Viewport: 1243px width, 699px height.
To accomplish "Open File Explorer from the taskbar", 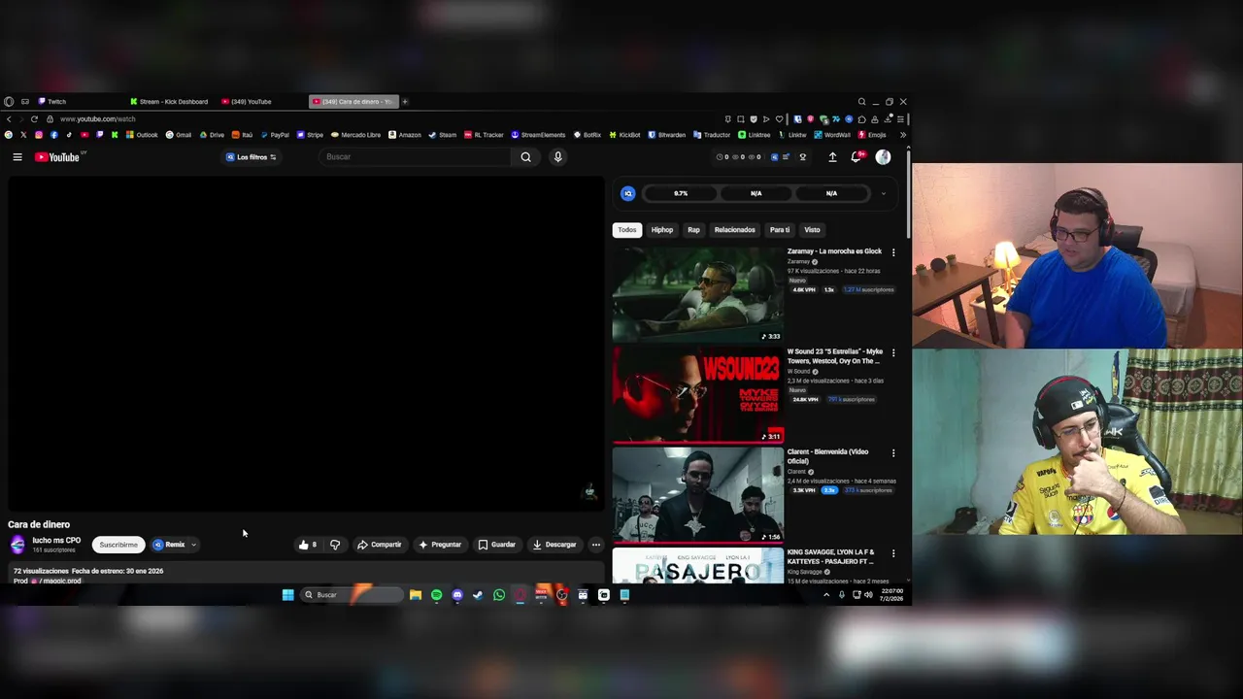I will tap(415, 595).
